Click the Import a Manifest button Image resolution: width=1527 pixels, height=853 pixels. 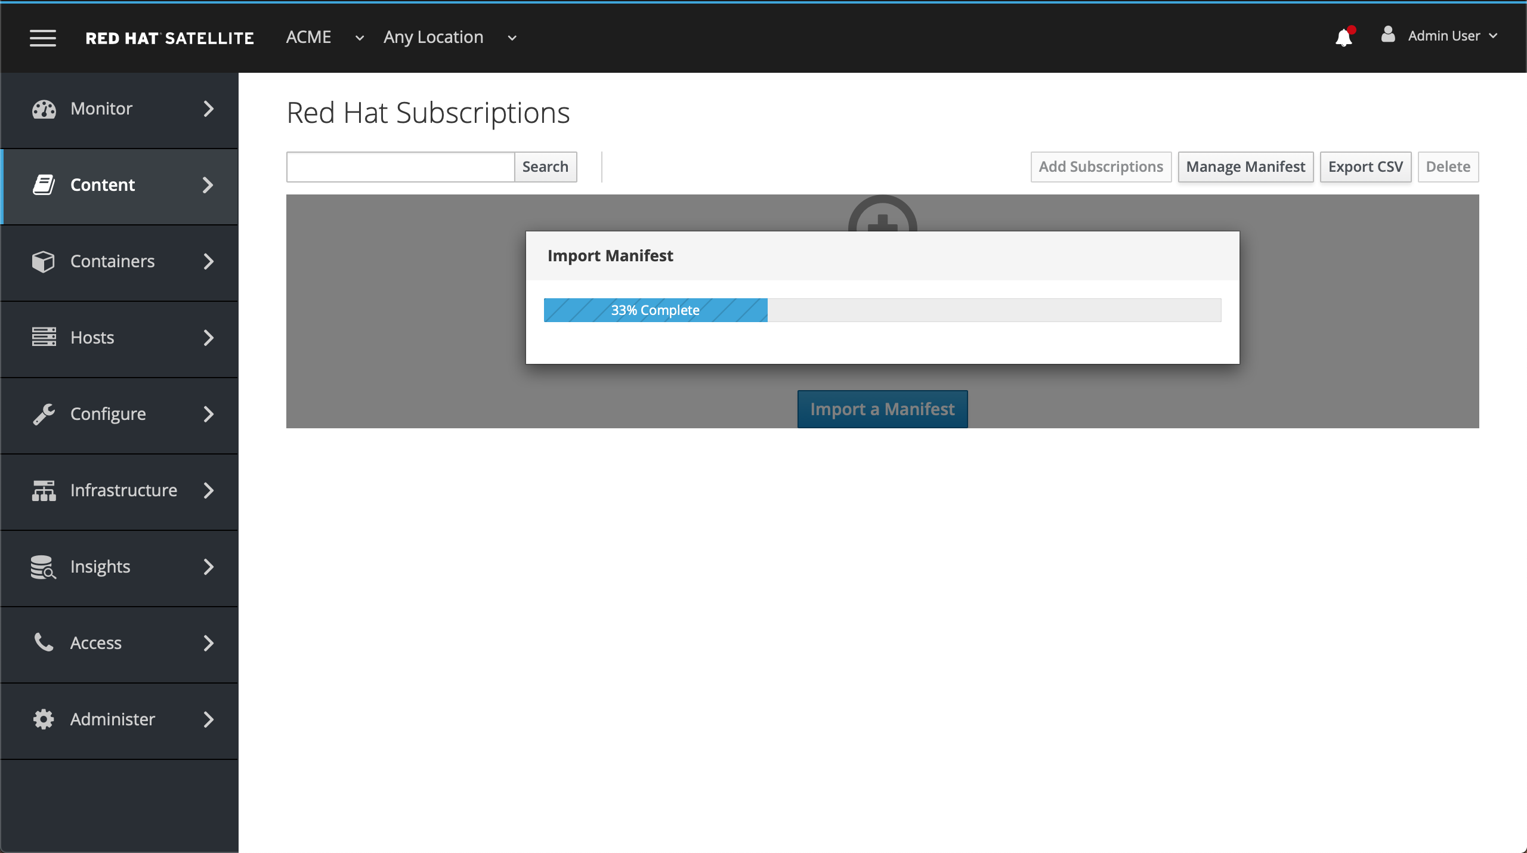point(882,409)
